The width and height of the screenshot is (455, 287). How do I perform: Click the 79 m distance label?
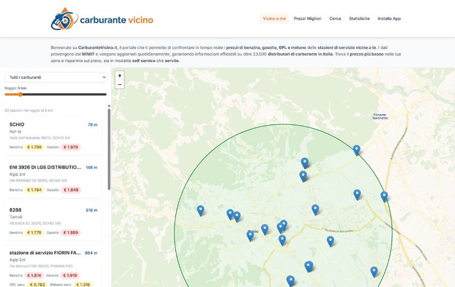pos(93,124)
